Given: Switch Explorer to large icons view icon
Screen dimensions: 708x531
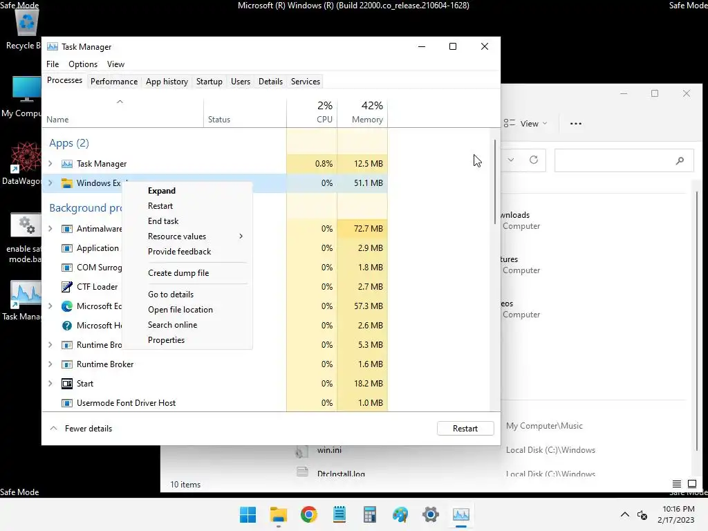Looking at the screenshot, I should [x=691, y=484].
